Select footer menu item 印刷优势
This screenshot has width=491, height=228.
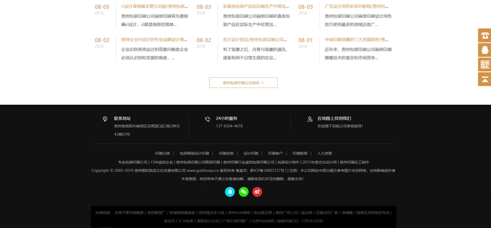[x=226, y=154]
